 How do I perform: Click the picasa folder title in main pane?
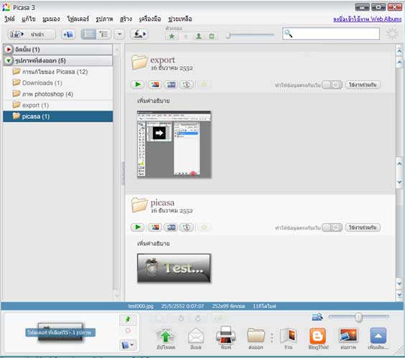click(x=162, y=202)
